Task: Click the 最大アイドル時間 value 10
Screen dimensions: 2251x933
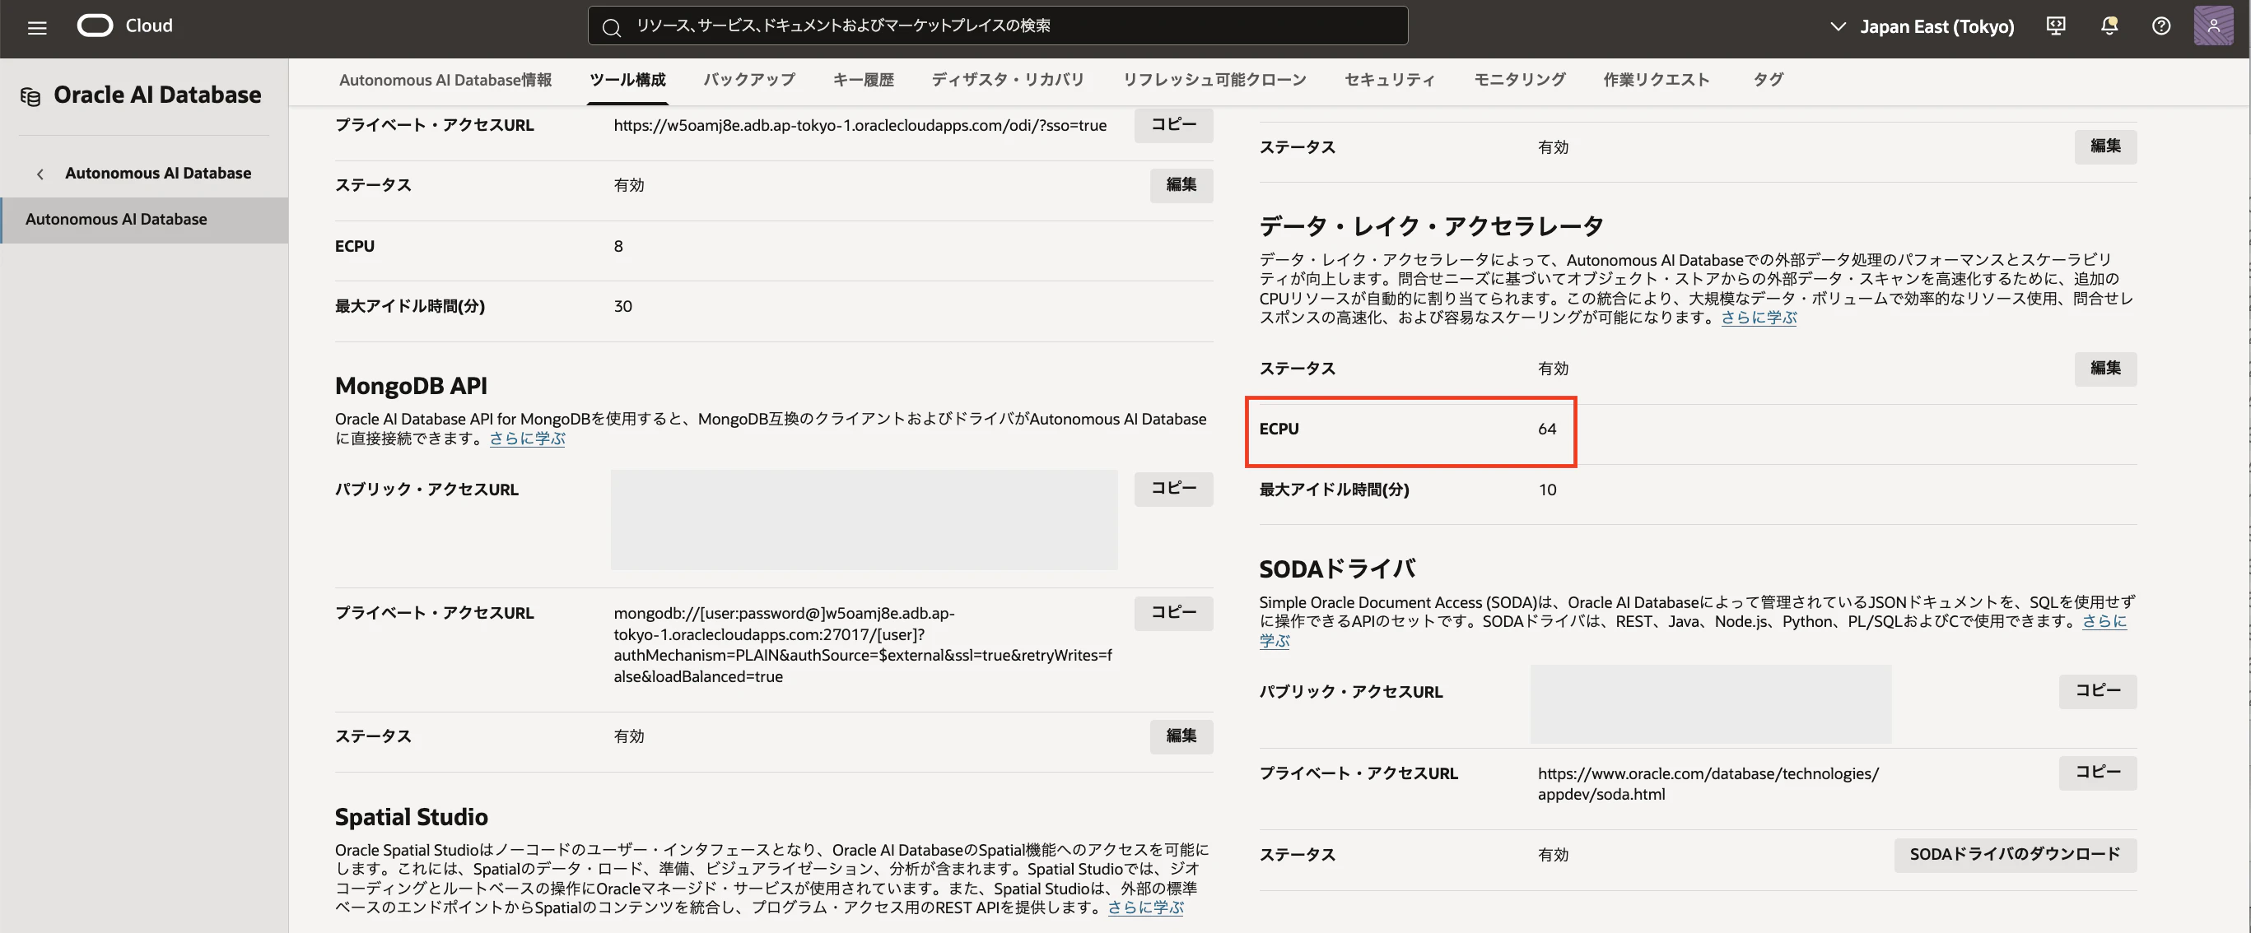Action: [x=1547, y=490]
